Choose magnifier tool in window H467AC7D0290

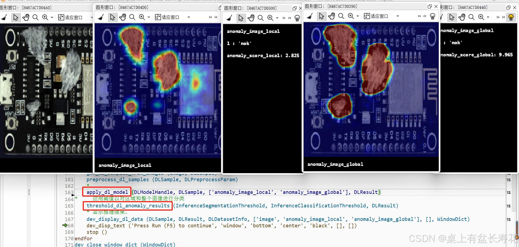pos(341,16)
